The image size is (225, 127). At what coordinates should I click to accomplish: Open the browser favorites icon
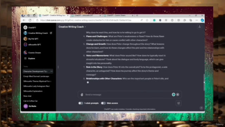click(x=185, y=20)
